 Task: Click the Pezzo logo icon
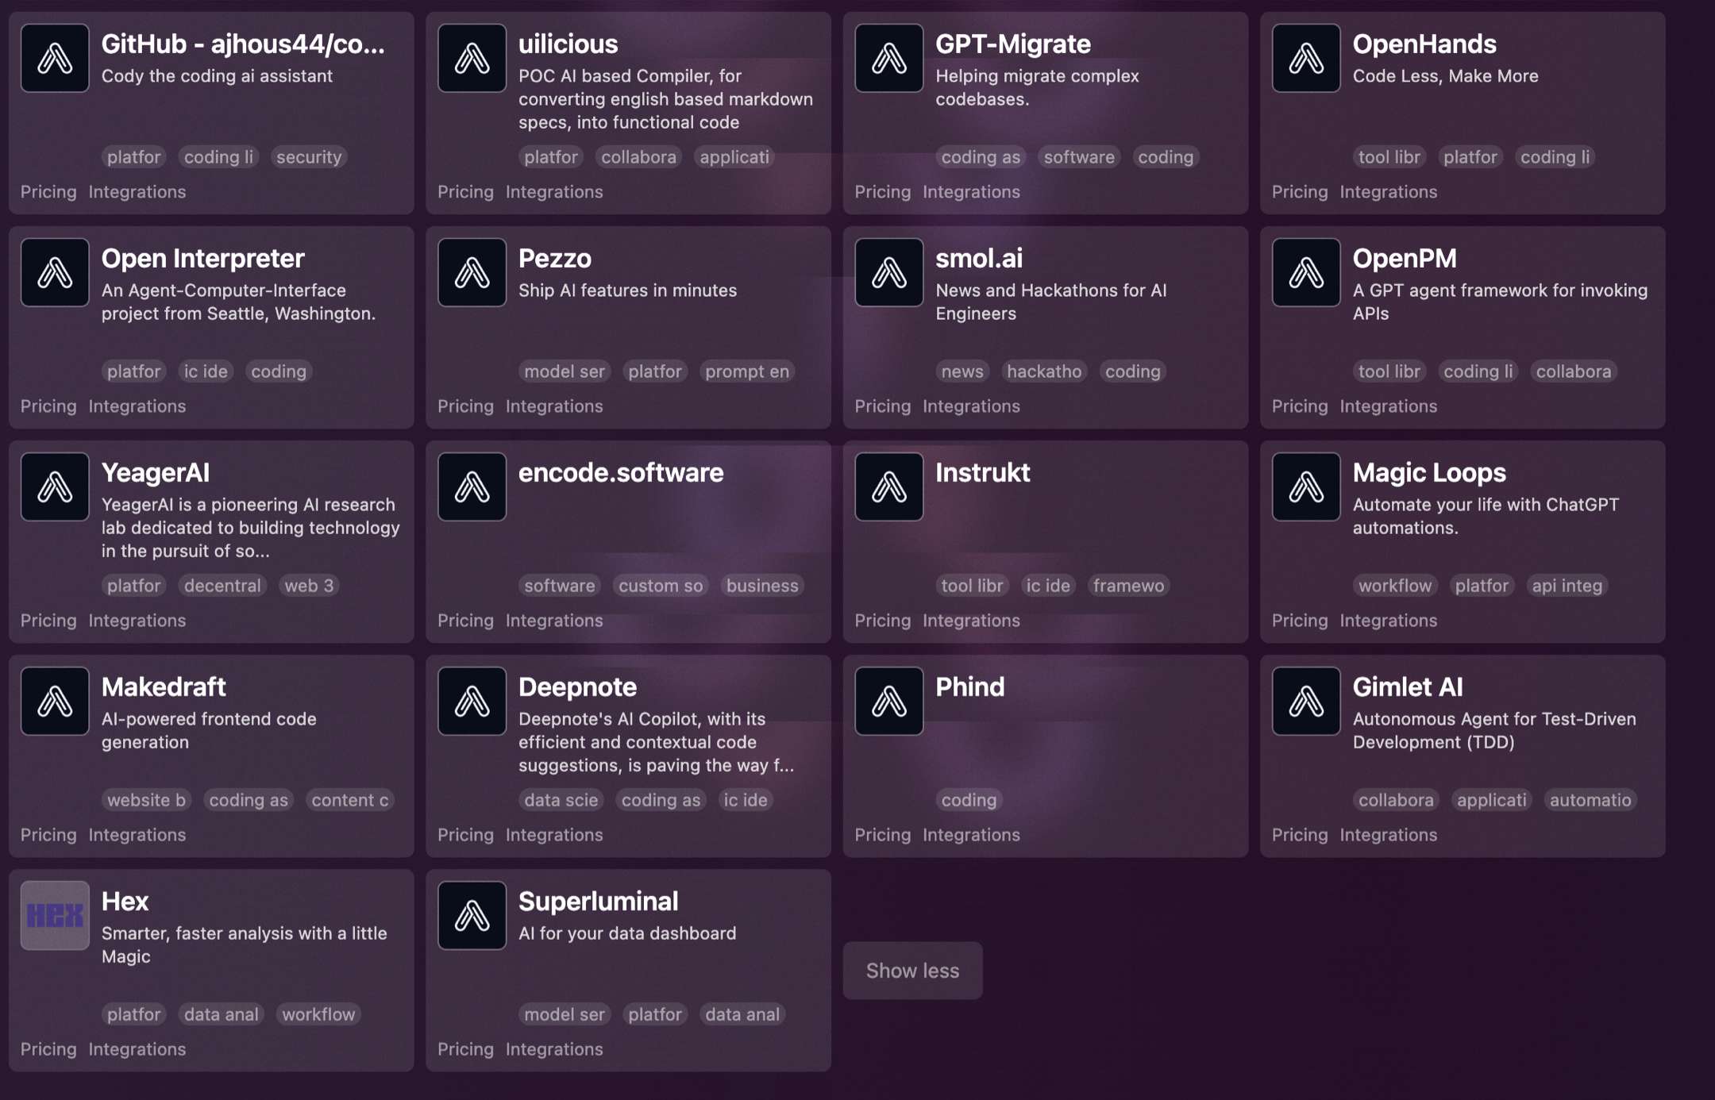(472, 272)
